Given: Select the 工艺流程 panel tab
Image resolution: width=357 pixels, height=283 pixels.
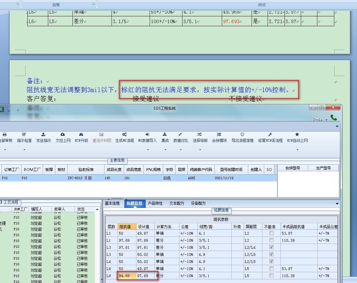Looking at the screenshot, I should click(x=10, y=202).
